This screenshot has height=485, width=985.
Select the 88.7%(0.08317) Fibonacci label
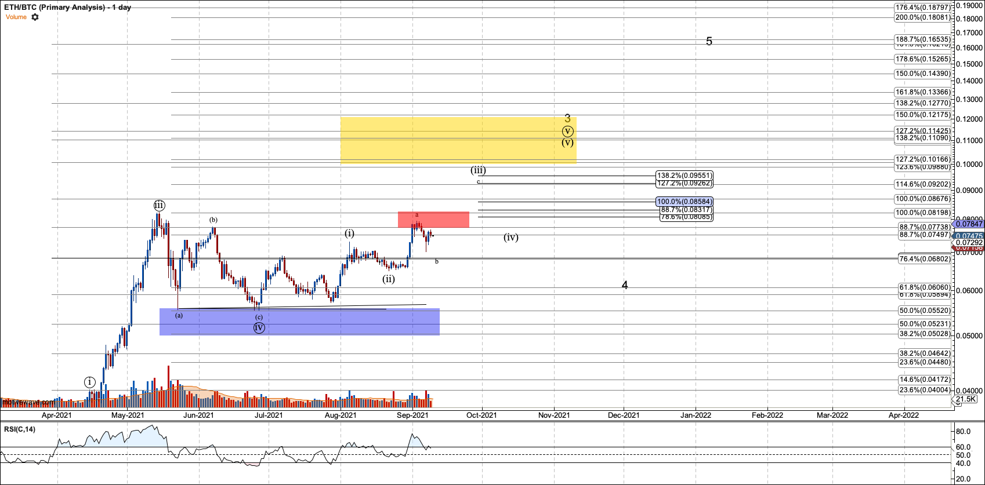coord(686,210)
